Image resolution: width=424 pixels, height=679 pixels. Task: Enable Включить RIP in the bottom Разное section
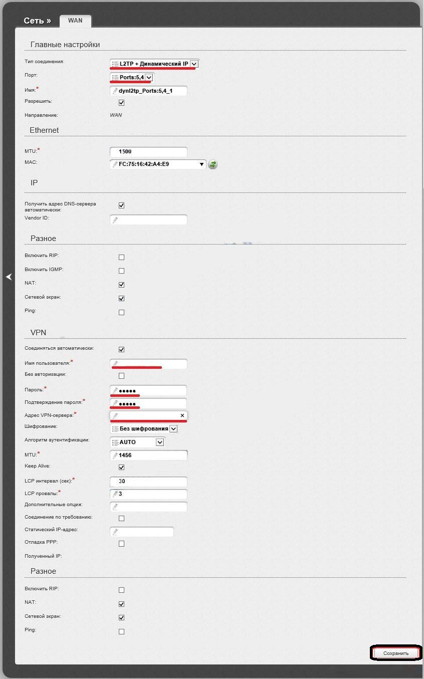click(121, 590)
